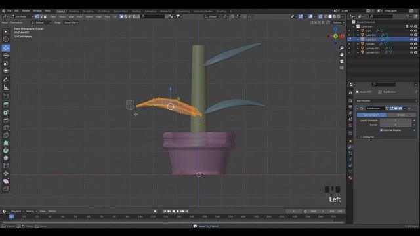The image size is (420, 236).
Task: Open the Material properties tab icon
Action: (350, 178)
